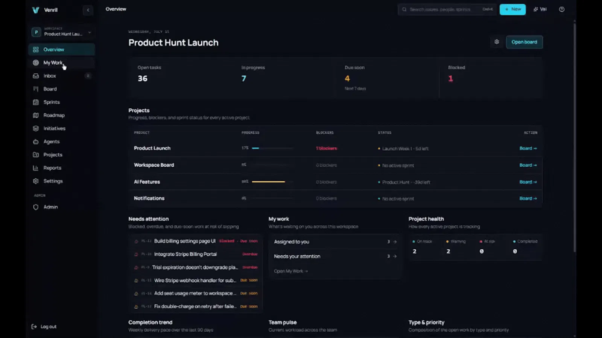The width and height of the screenshot is (602, 338).
Task: Click the Open My Work link
Action: [x=291, y=271]
